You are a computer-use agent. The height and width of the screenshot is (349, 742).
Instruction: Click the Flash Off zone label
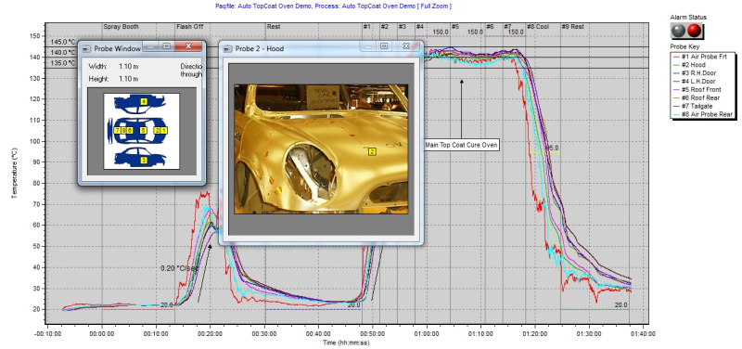[190, 27]
